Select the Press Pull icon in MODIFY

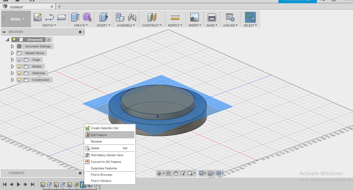coord(103,17)
